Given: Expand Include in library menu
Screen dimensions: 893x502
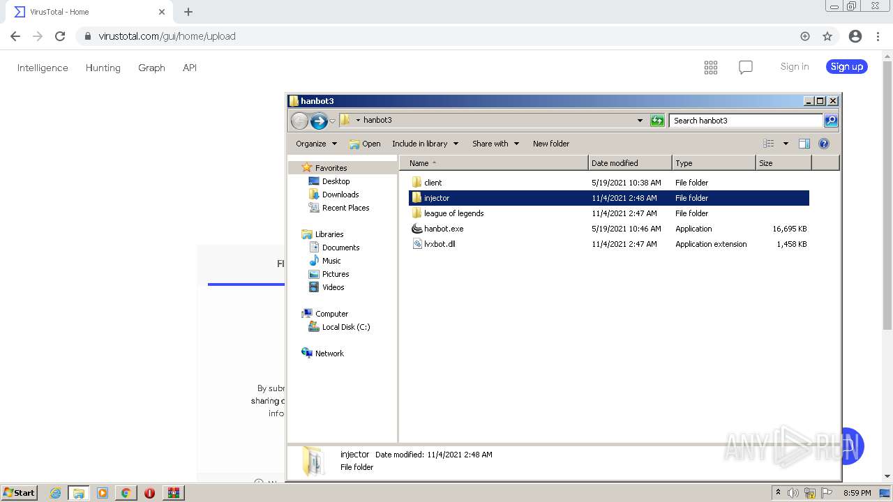Looking at the screenshot, I should coord(425,144).
